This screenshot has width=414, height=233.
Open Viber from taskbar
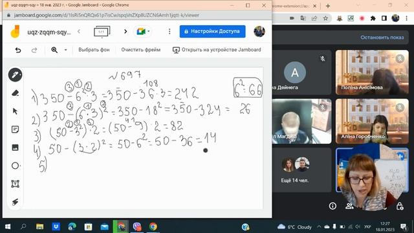click(137, 227)
